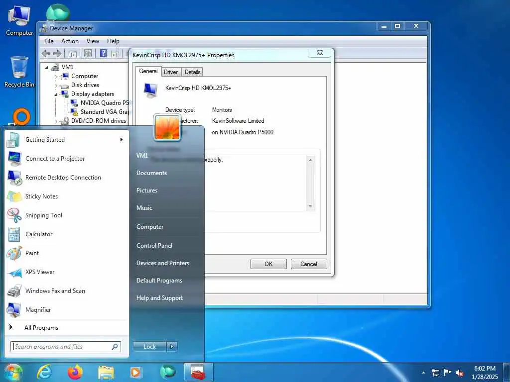Open Getting Started from Start menu
The width and height of the screenshot is (510, 382).
click(x=66, y=140)
